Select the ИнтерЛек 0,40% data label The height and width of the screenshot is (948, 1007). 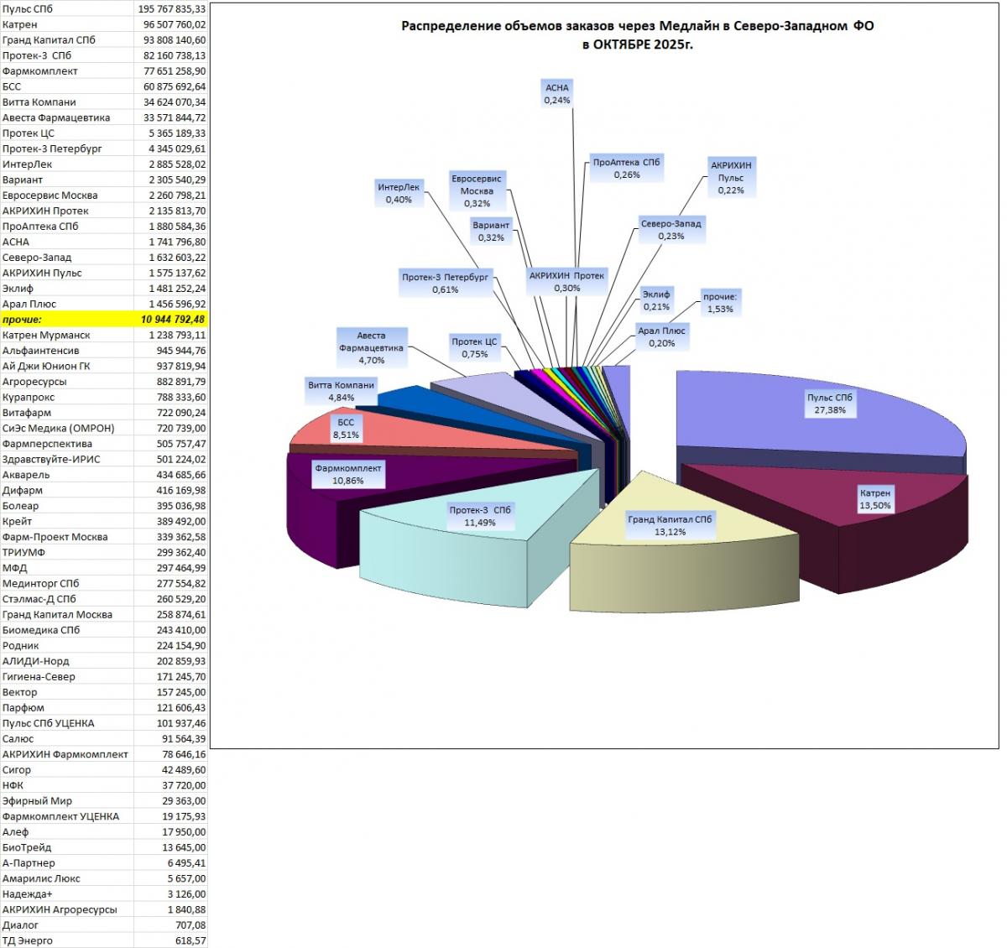point(399,194)
